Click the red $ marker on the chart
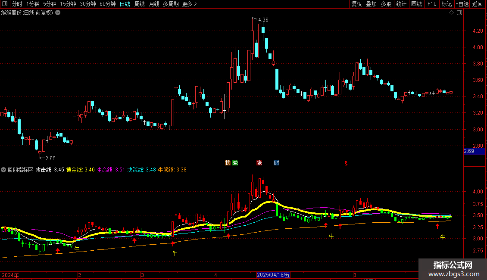The image size is (487, 280). tap(346, 163)
